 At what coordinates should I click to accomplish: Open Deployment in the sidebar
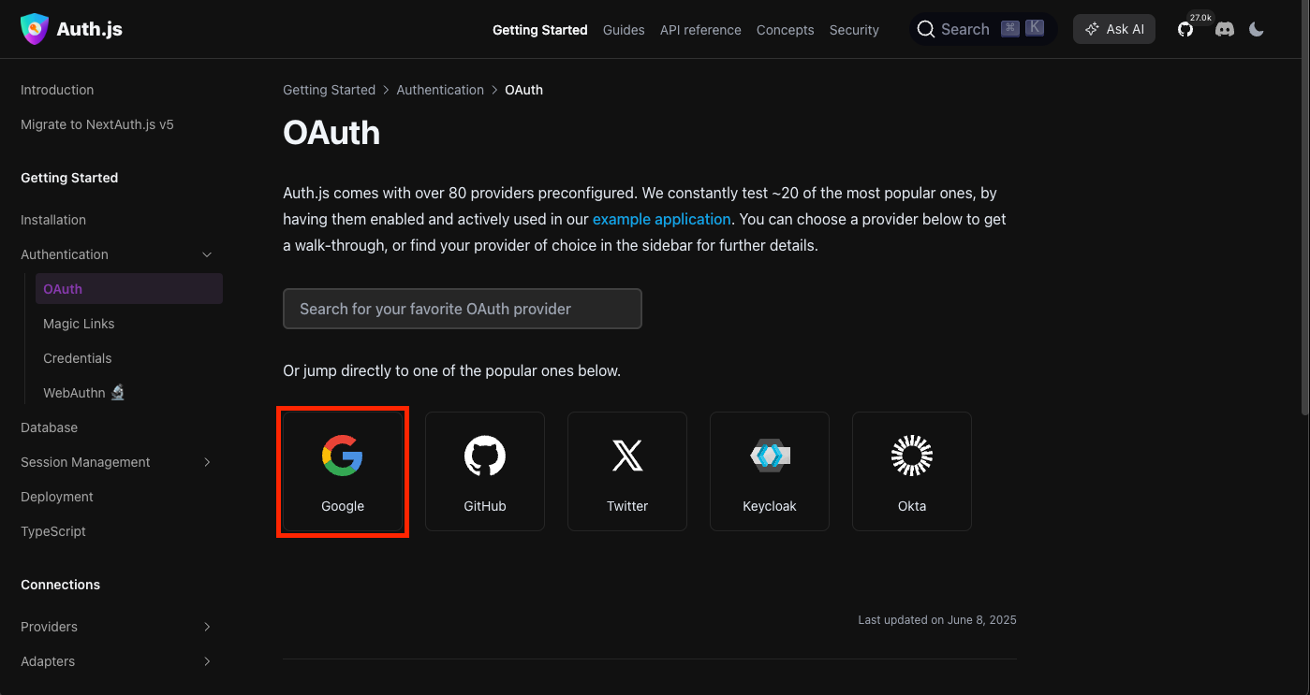pos(57,497)
